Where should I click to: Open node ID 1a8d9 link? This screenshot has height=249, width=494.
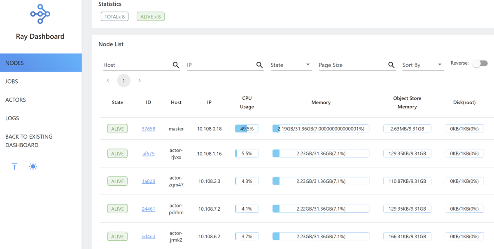coord(148,181)
